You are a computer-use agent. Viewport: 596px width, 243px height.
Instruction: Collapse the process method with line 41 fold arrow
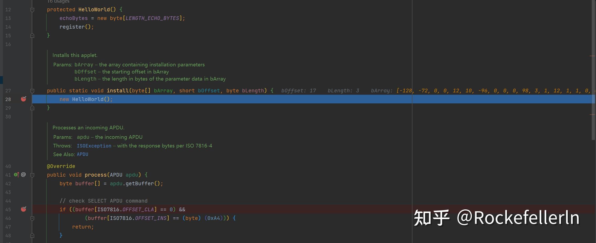click(x=32, y=175)
